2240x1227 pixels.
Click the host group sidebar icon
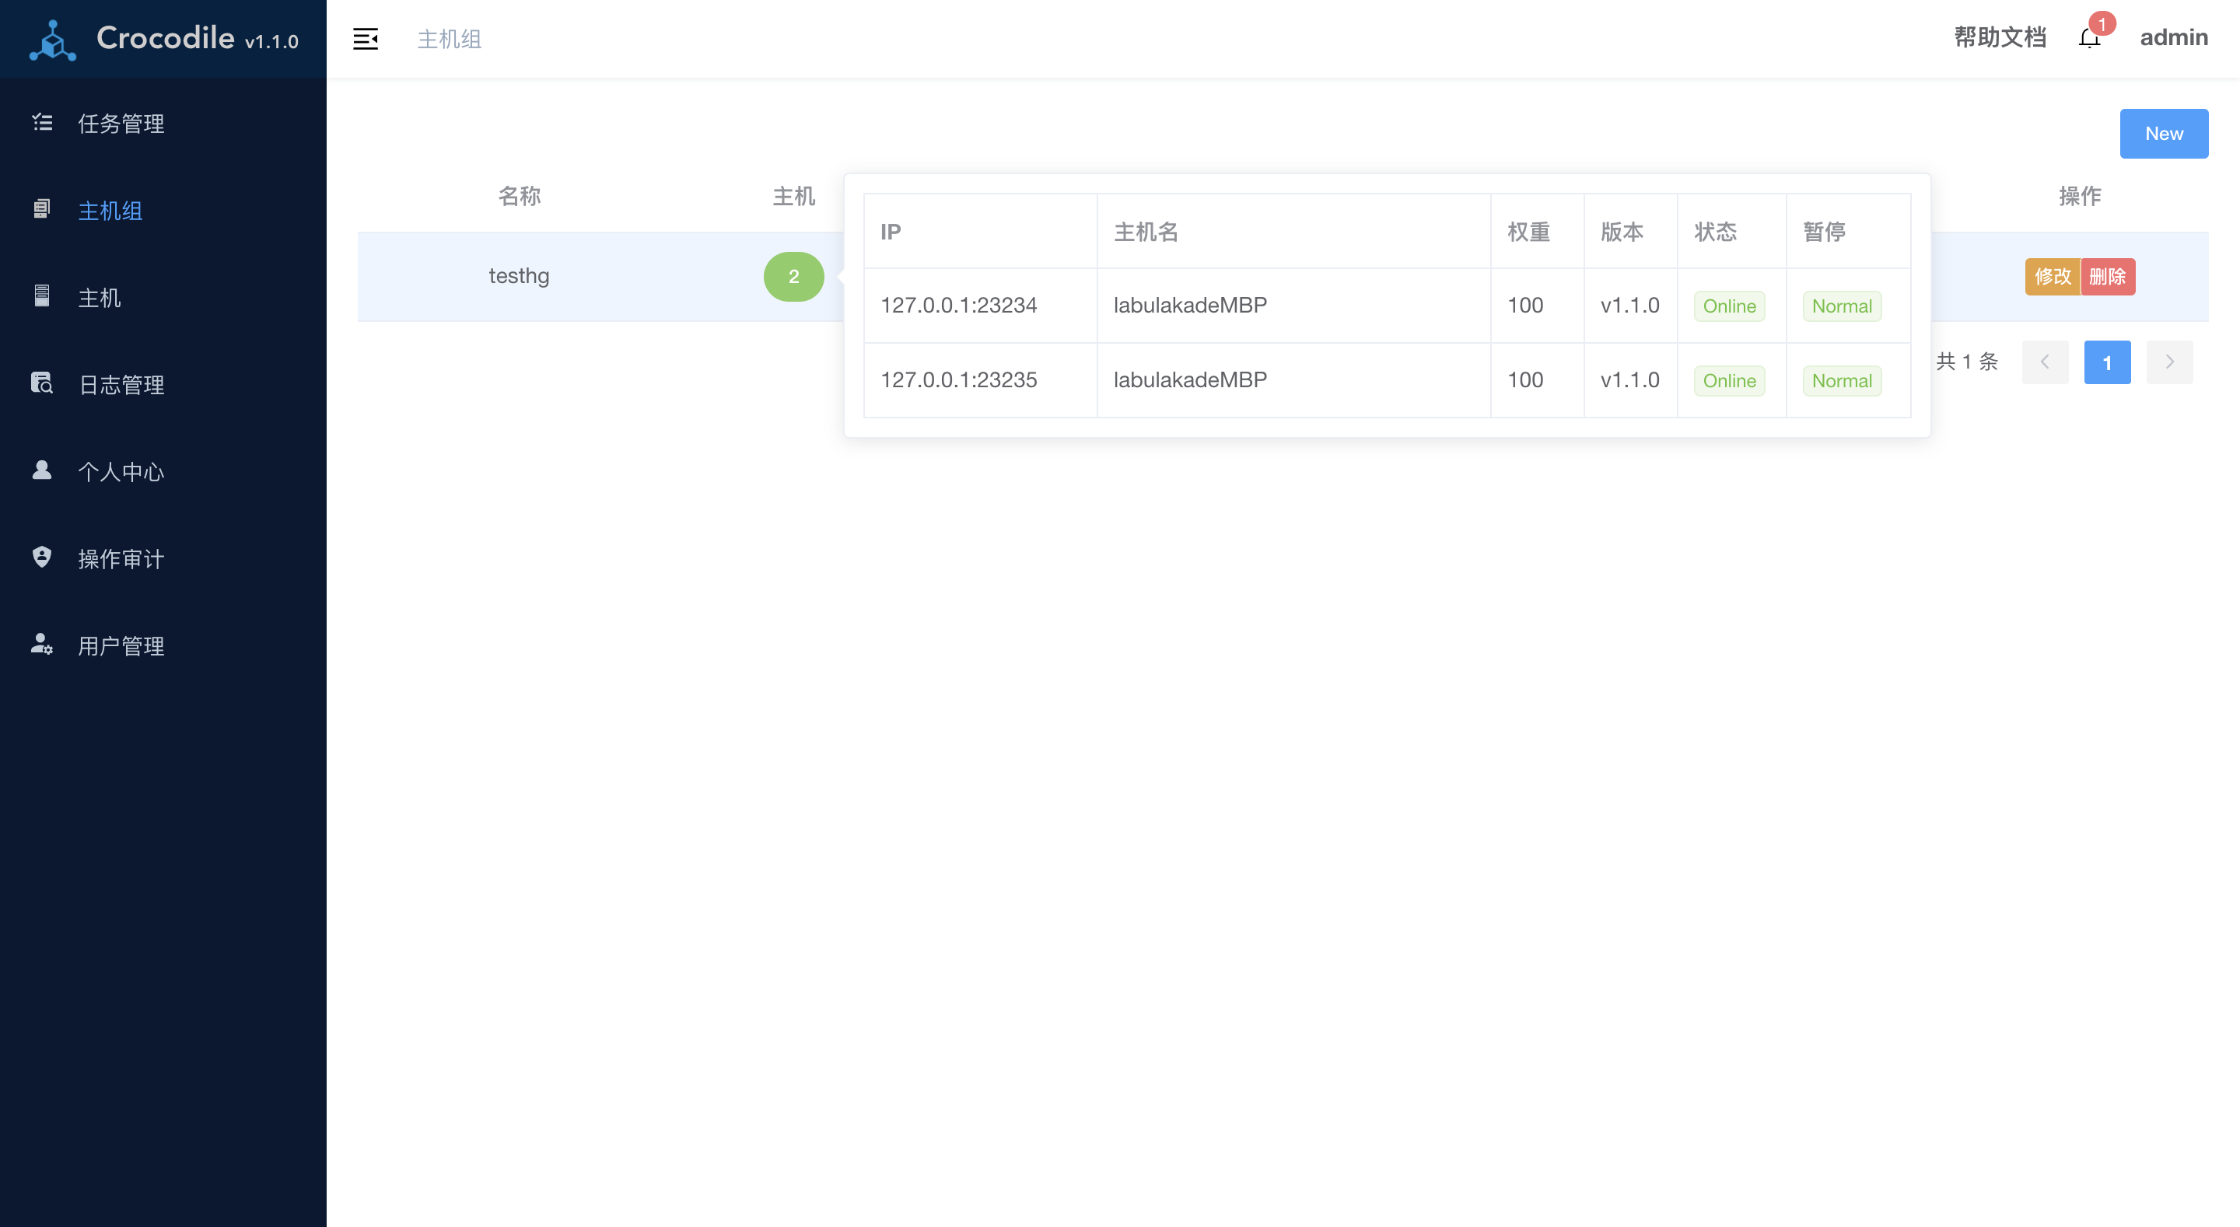click(42, 210)
